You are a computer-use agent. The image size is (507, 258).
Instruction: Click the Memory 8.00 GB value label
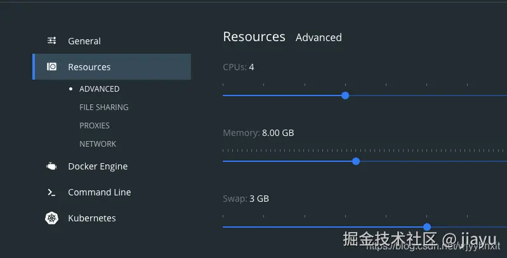point(278,133)
